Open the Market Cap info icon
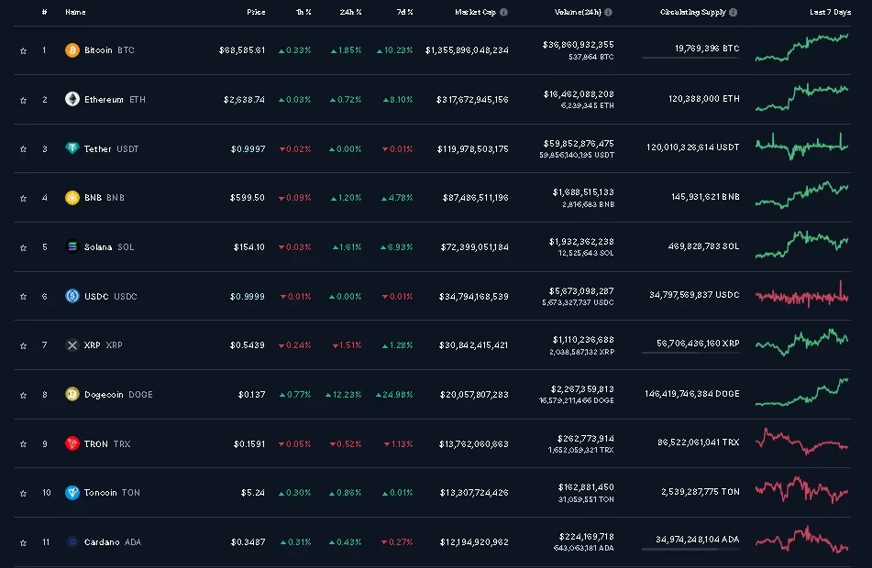Viewport: 872px width, 568px height. 503,13
